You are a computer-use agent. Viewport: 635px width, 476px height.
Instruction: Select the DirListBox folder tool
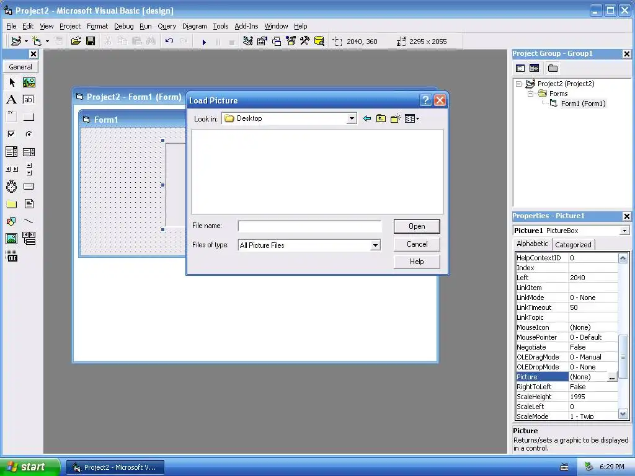12,203
